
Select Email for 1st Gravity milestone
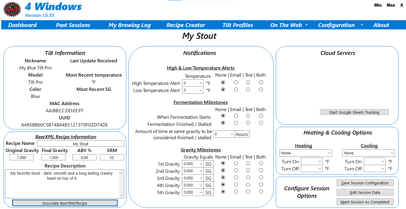[236, 163]
